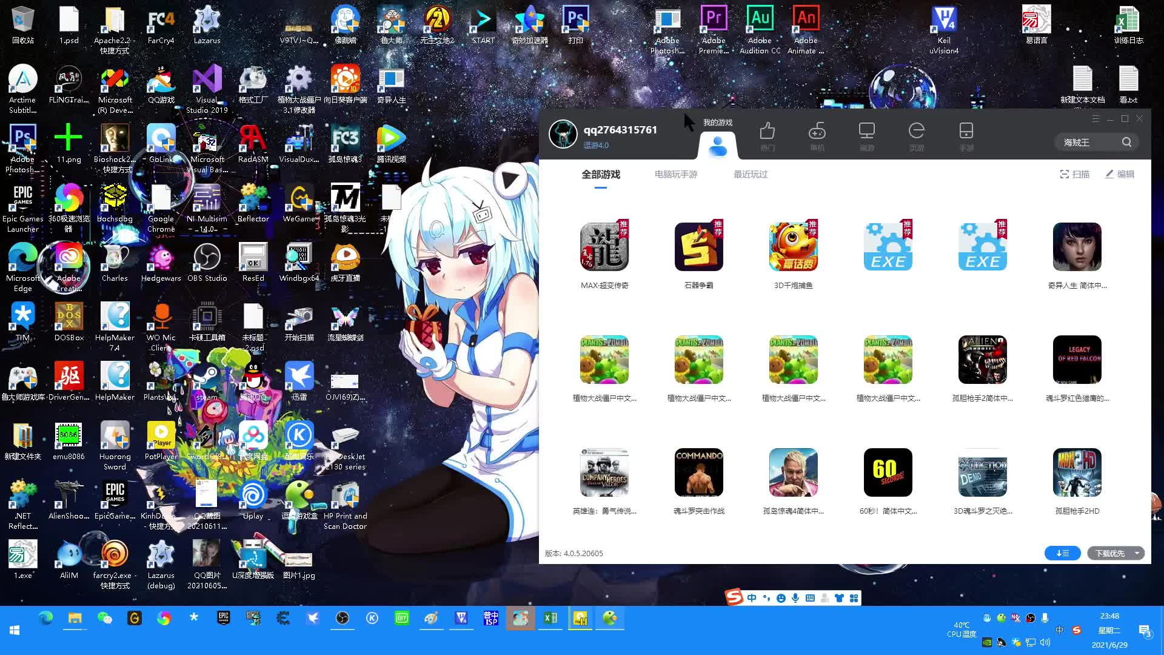This screenshot has height=655, width=1164.
Task: Click the user avatar picture
Action: point(563,134)
